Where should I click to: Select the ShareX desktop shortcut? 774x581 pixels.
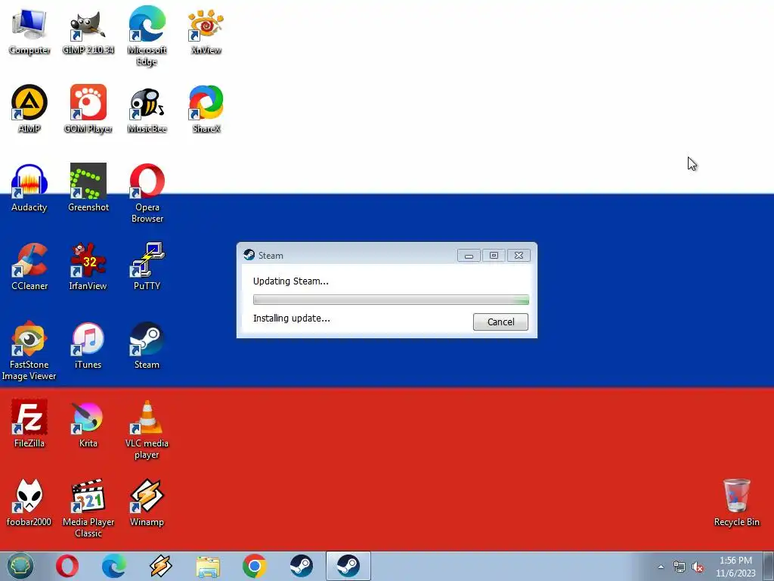click(206, 110)
